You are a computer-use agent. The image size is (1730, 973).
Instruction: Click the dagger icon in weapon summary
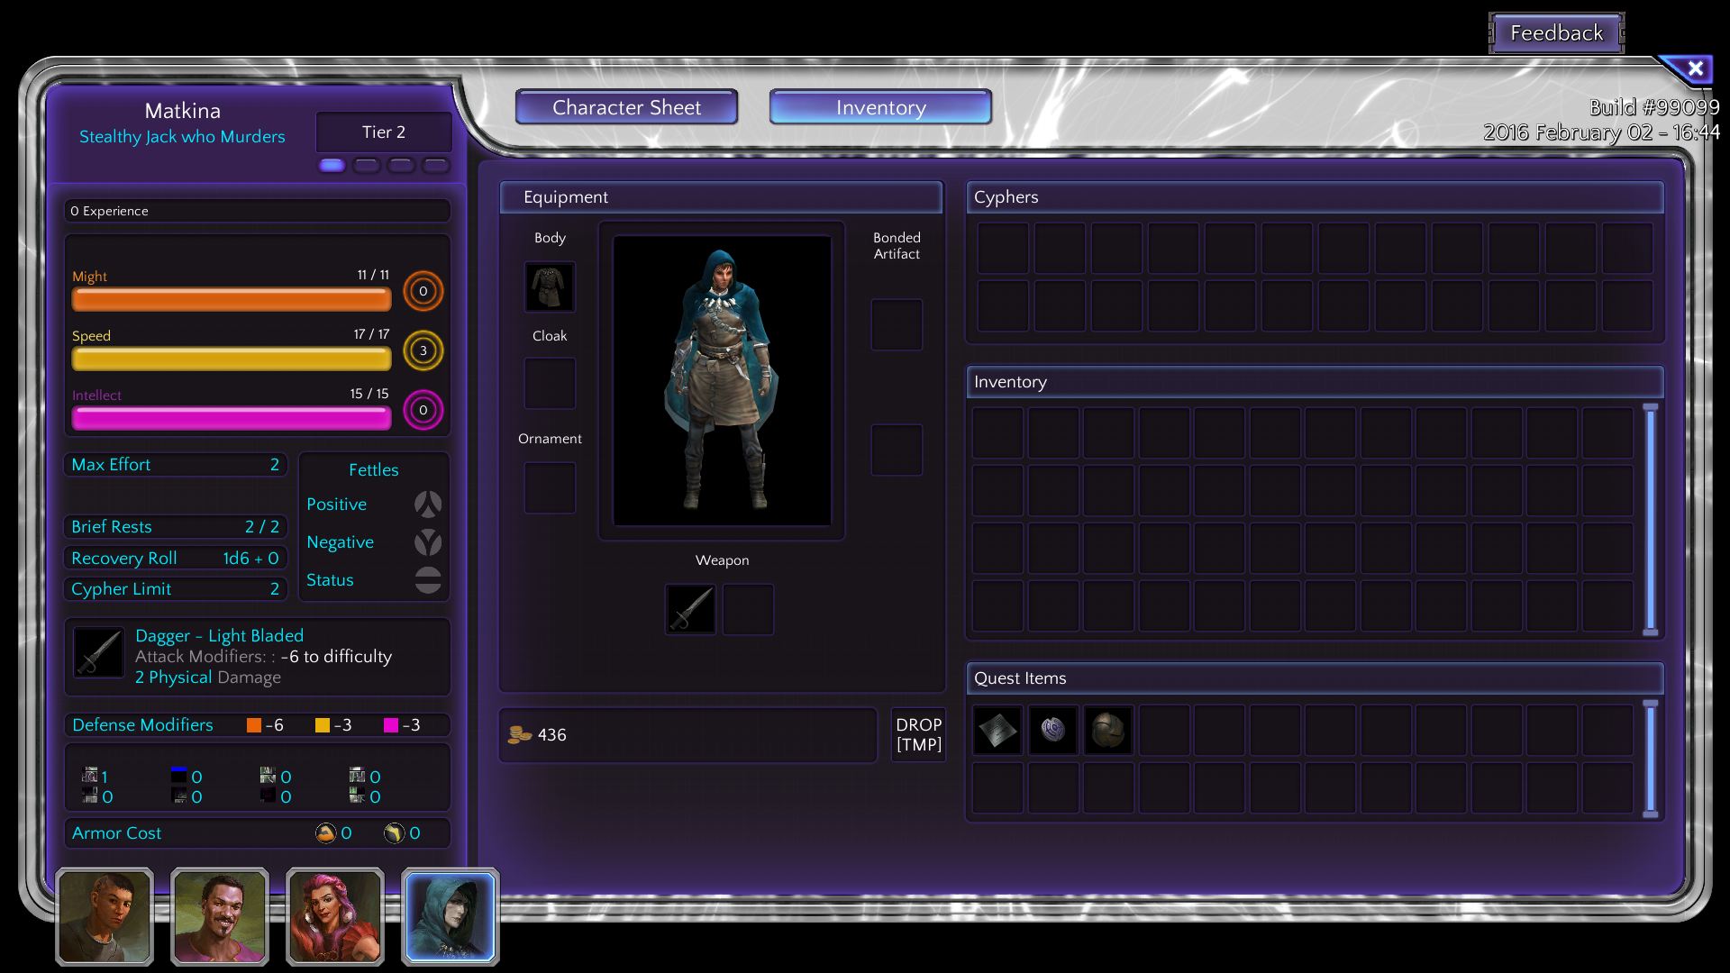pos(98,652)
